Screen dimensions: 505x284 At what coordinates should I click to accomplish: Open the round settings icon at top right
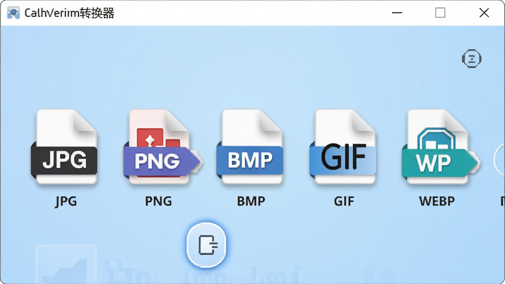click(x=471, y=59)
